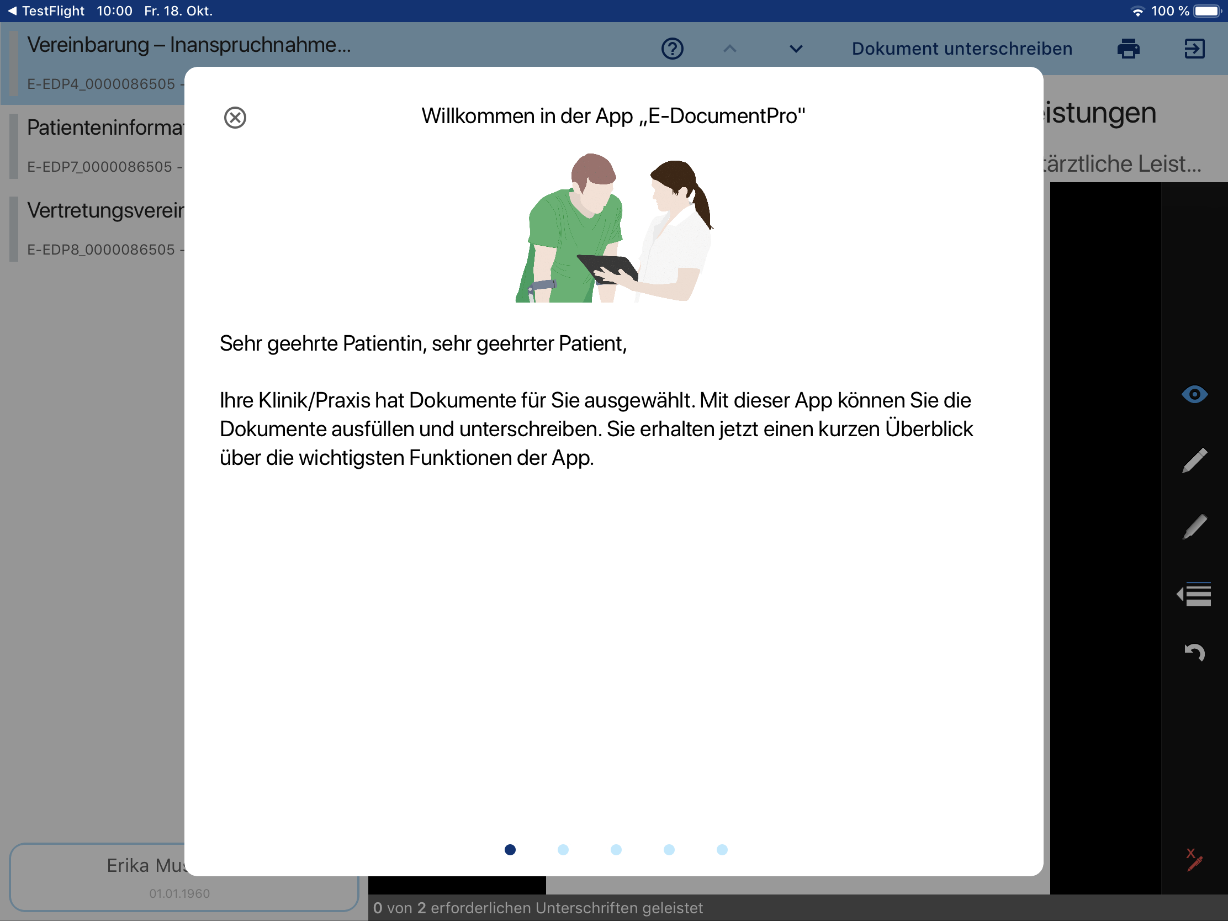Click the E-EDP7_0000086505 document ID text
Viewport: 1228px width, 921px height.
click(x=100, y=167)
